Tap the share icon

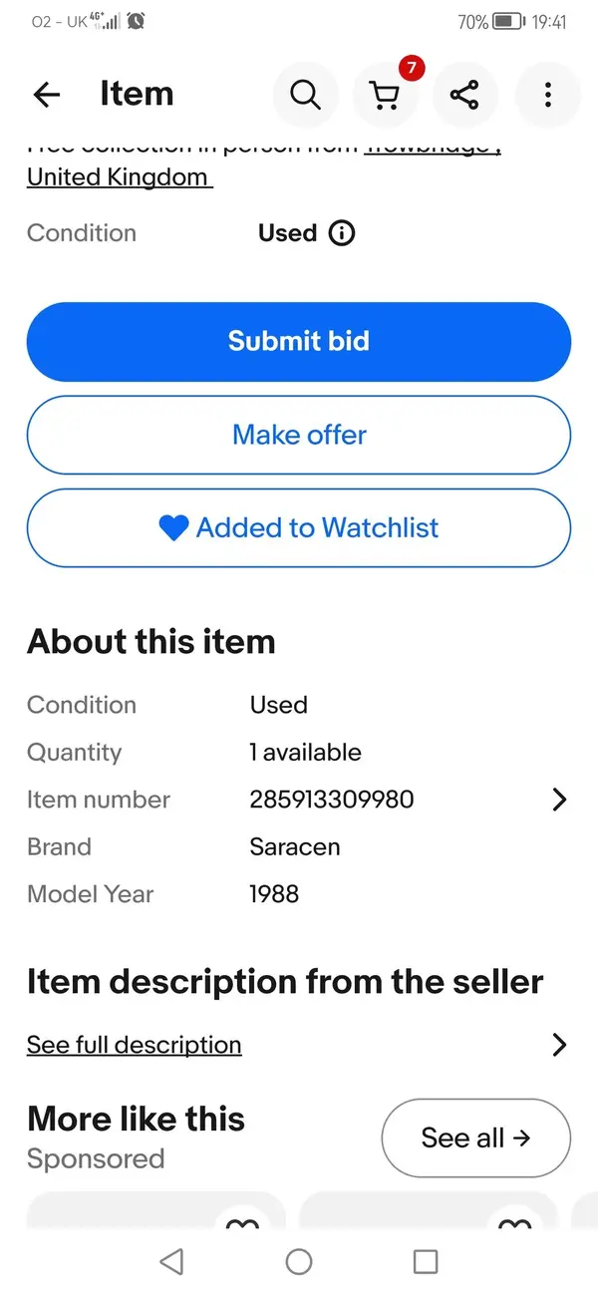(x=464, y=95)
